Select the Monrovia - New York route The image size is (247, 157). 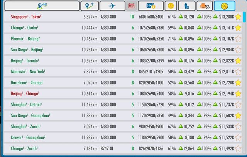(x=123, y=72)
